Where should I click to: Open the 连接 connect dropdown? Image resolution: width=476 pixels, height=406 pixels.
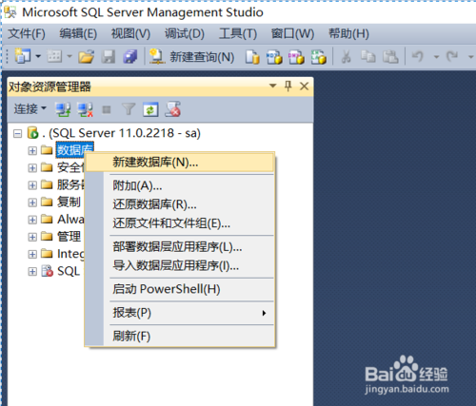pos(30,109)
